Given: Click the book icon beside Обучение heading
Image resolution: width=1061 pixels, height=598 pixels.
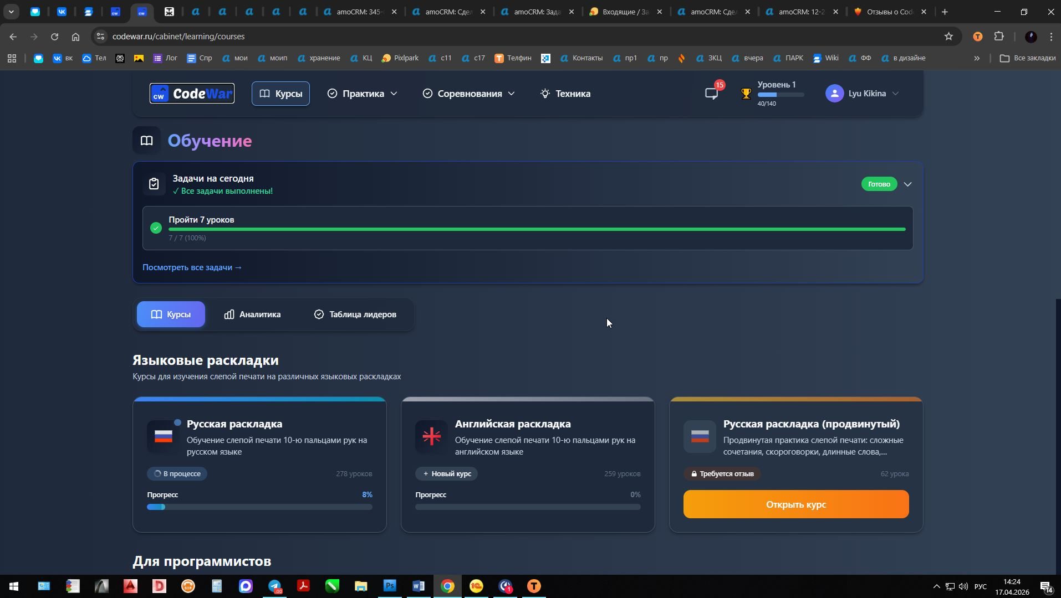Looking at the screenshot, I should tap(146, 141).
